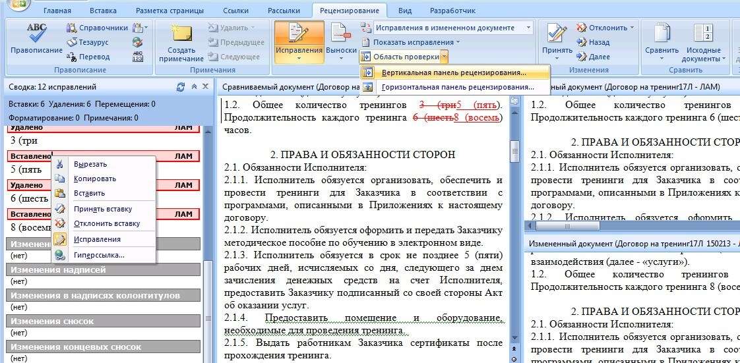Click Отклонить вставку in context menu
This screenshot has height=363, width=740.
point(106,223)
